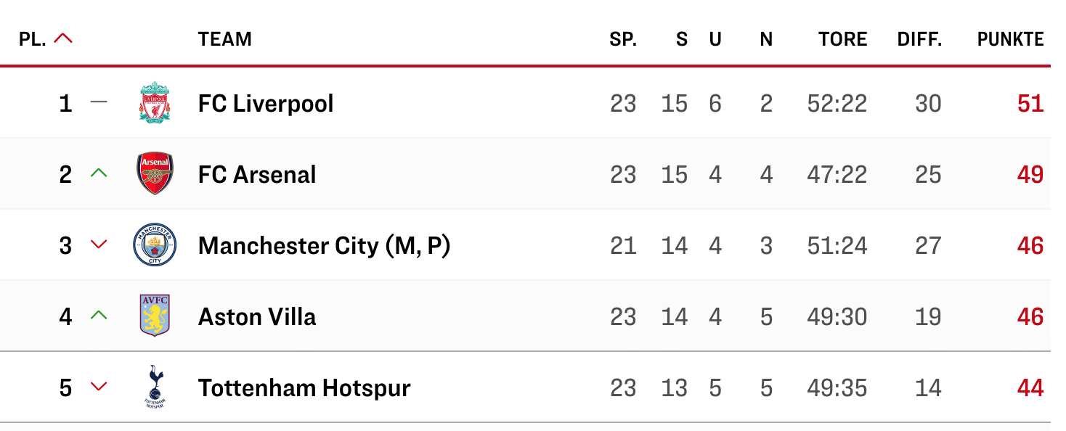Open the Tottenham Hotspur team link
Screen dimensions: 1066x431
tap(304, 388)
